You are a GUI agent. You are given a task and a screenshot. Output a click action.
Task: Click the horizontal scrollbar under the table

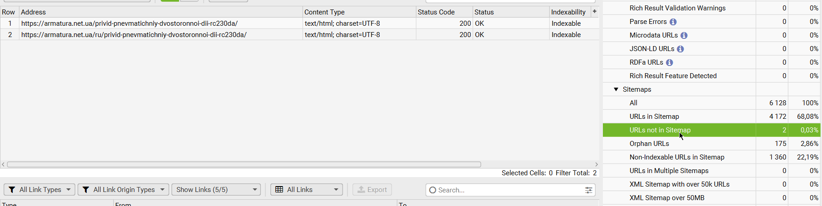(x=244, y=164)
